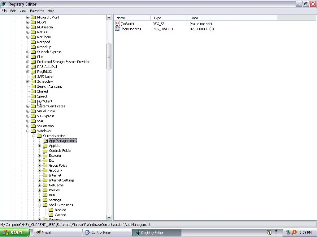Click the Windows key folder icon
Image resolution: width=317 pixels, height=237 pixels.
(x=33, y=131)
